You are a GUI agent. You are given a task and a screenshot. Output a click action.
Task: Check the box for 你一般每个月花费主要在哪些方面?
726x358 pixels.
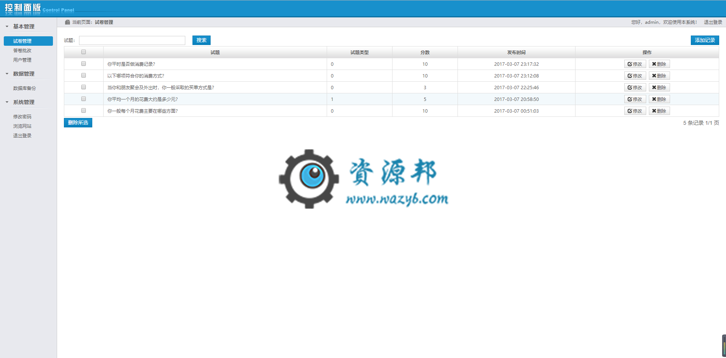84,111
